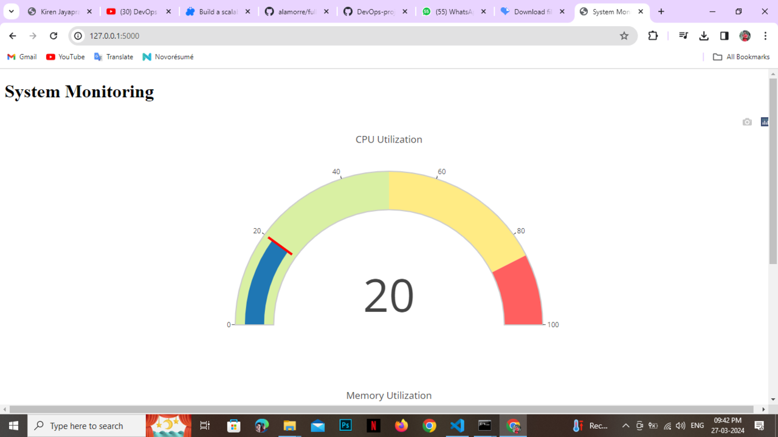Switch to the DevOps YouTube tab
The width and height of the screenshot is (778, 437).
point(139,12)
